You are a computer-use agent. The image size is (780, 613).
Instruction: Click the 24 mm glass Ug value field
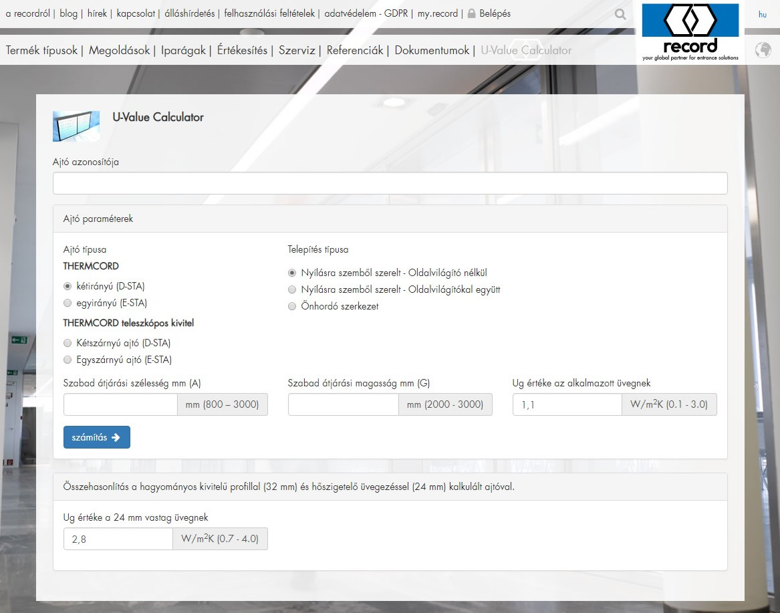(x=118, y=539)
